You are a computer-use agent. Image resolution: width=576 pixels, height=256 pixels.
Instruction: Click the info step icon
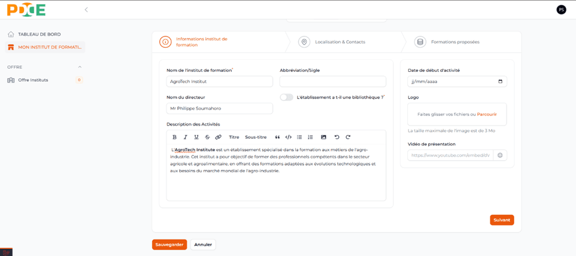pos(165,42)
